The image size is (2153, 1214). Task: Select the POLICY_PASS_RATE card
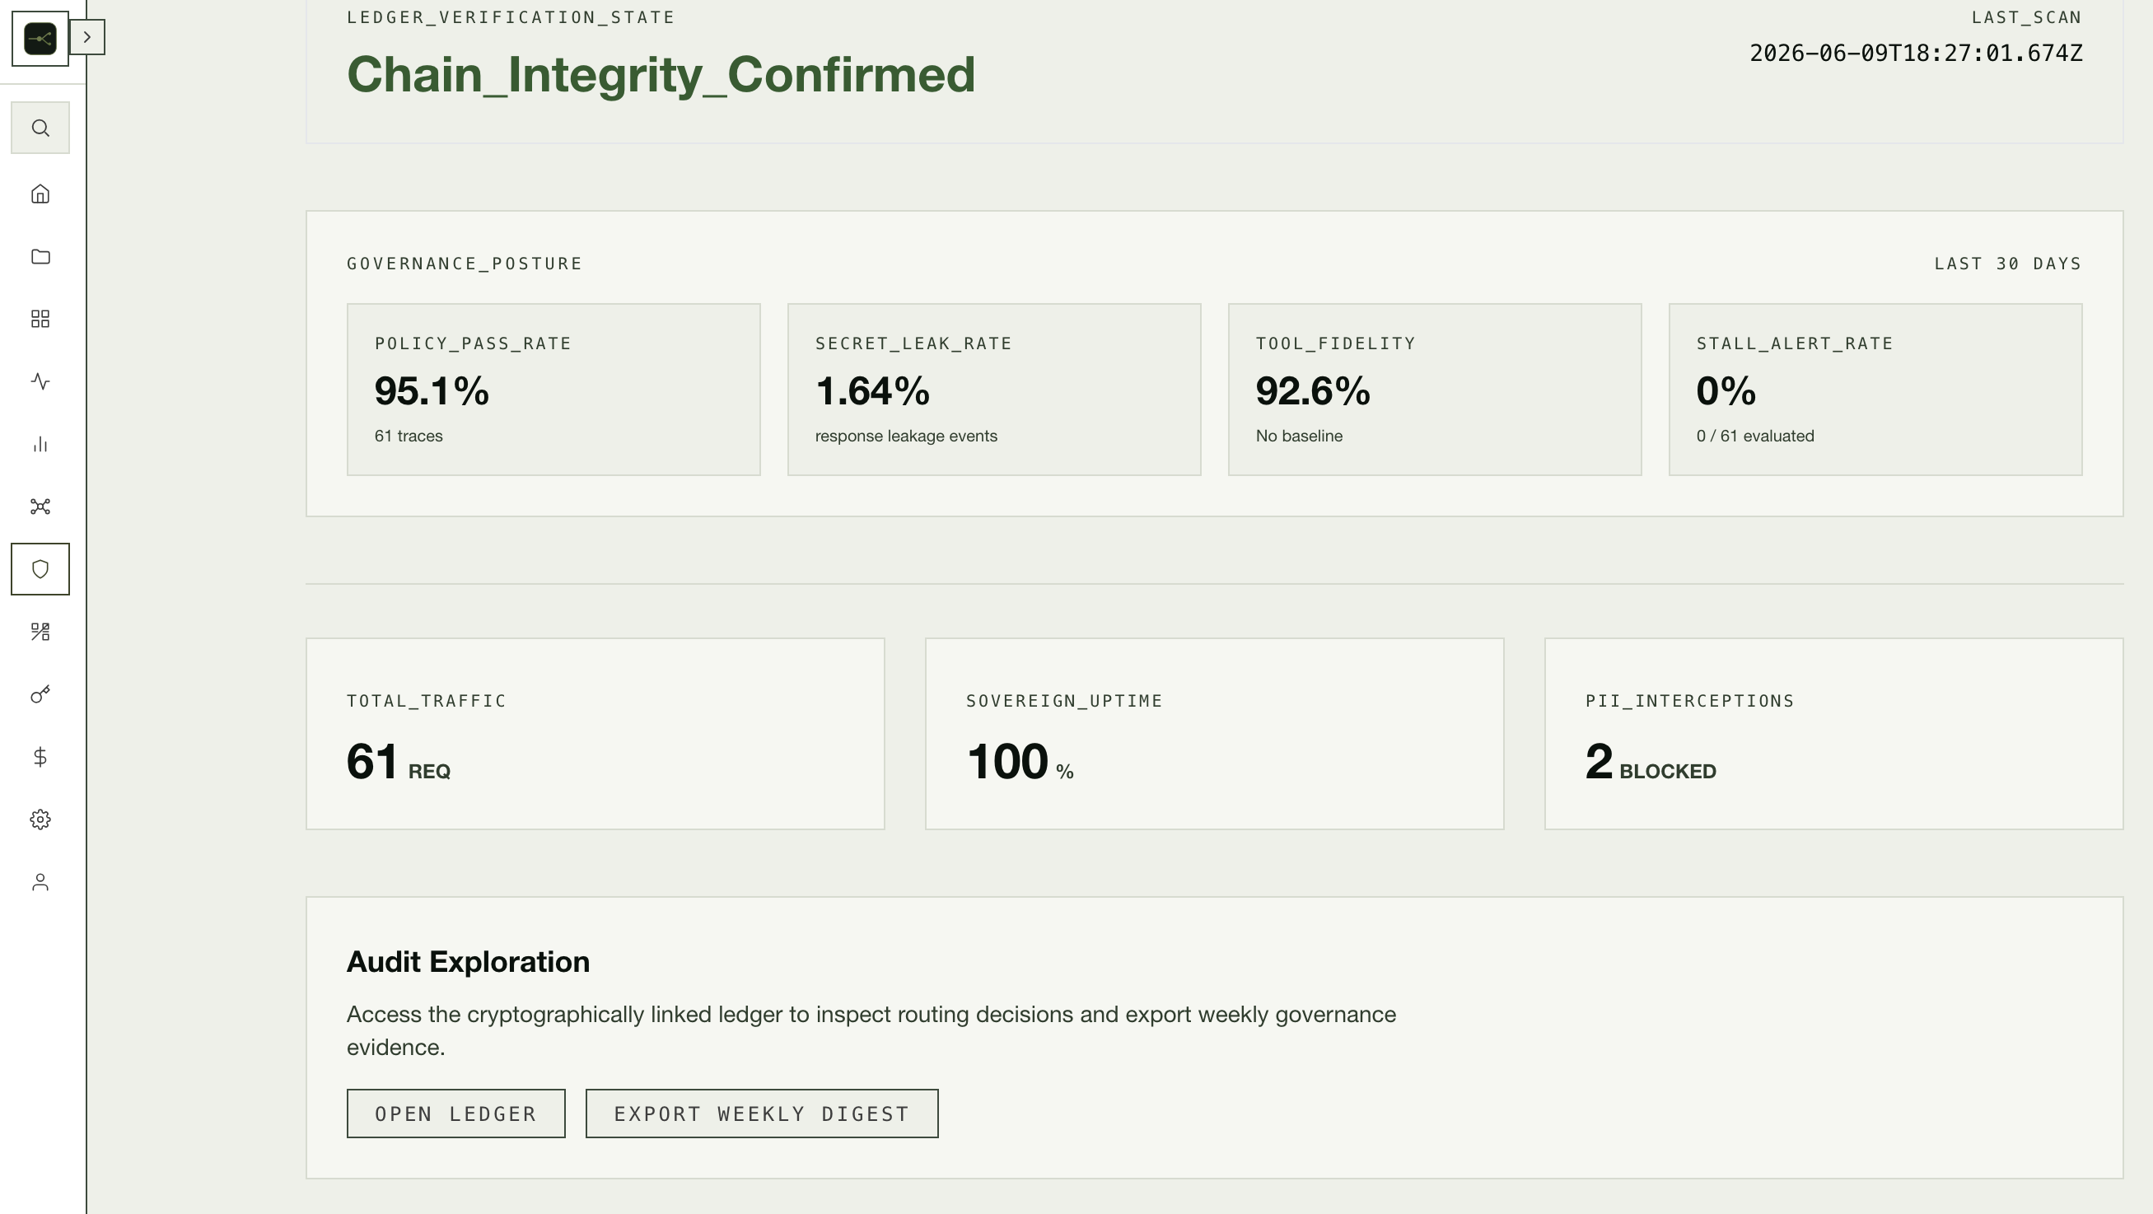553,390
